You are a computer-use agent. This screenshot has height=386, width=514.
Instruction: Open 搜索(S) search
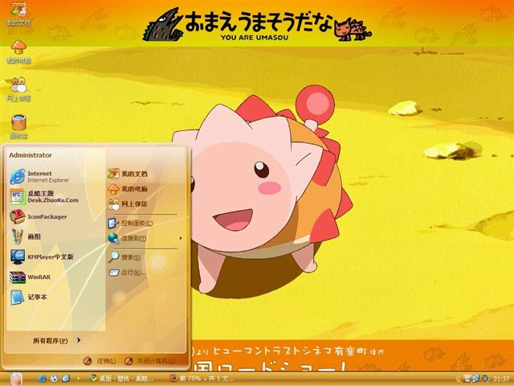pyautogui.click(x=124, y=257)
